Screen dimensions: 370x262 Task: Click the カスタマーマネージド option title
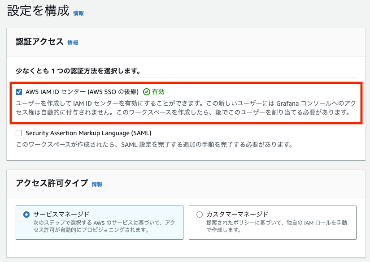(x=237, y=214)
